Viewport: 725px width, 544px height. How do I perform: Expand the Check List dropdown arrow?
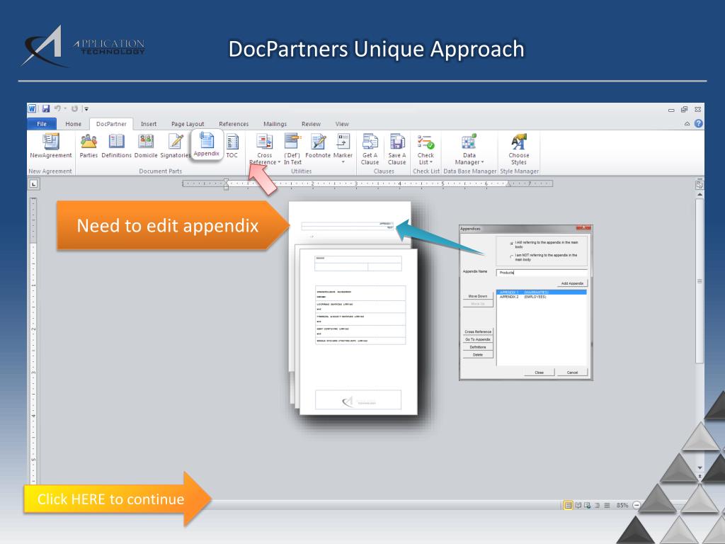tap(431, 162)
